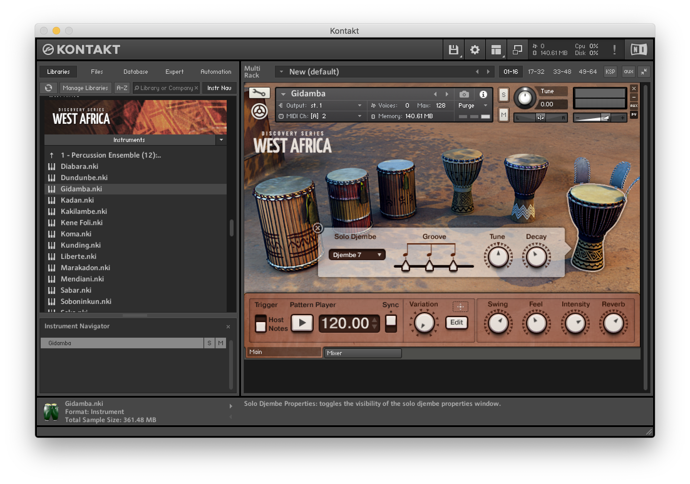Screen dimensions: 690x484
Task: Click the aux button in the rack header
Action: 628,72
